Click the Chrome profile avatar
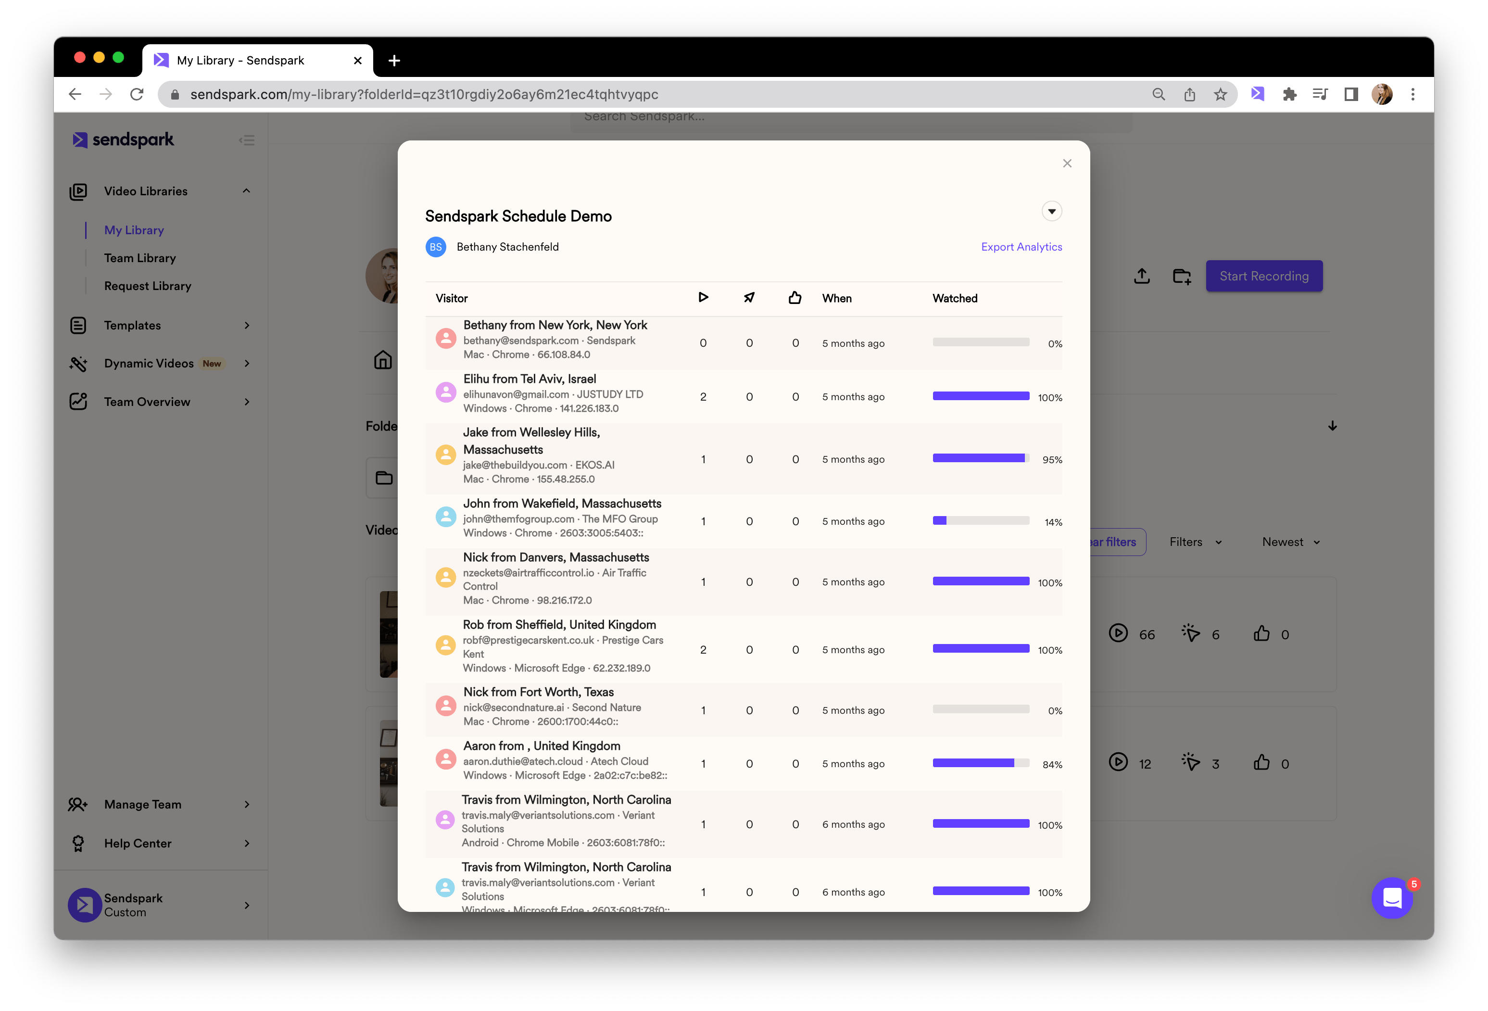Screen dimensions: 1488x1011 pyautogui.click(x=1382, y=94)
